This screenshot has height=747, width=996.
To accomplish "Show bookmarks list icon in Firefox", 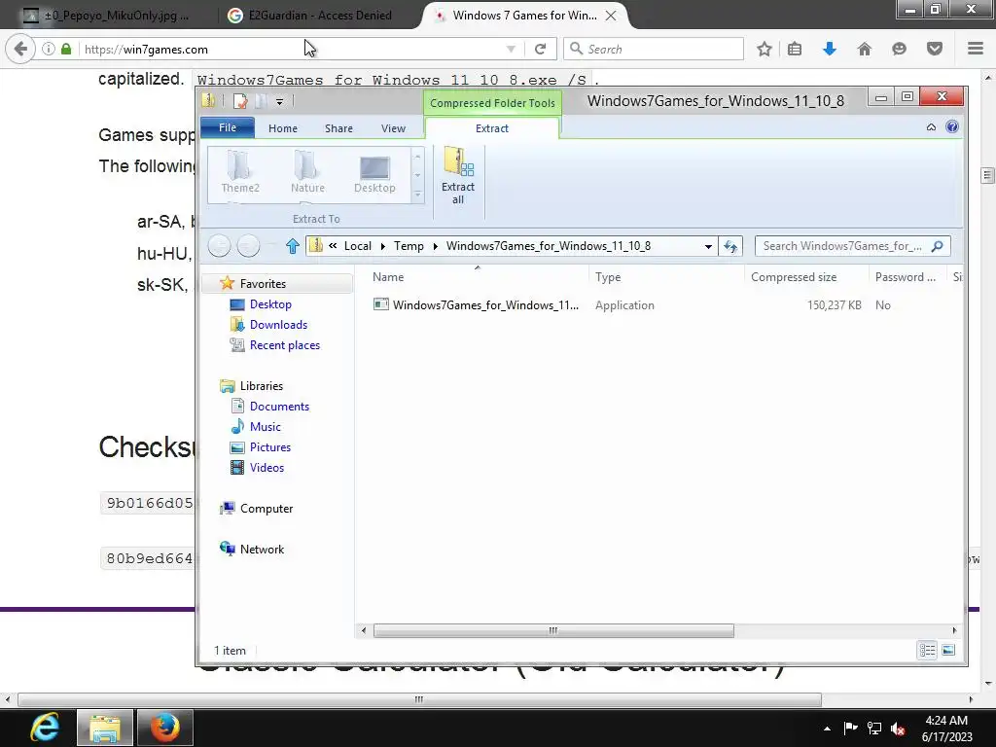I will 795,49.
